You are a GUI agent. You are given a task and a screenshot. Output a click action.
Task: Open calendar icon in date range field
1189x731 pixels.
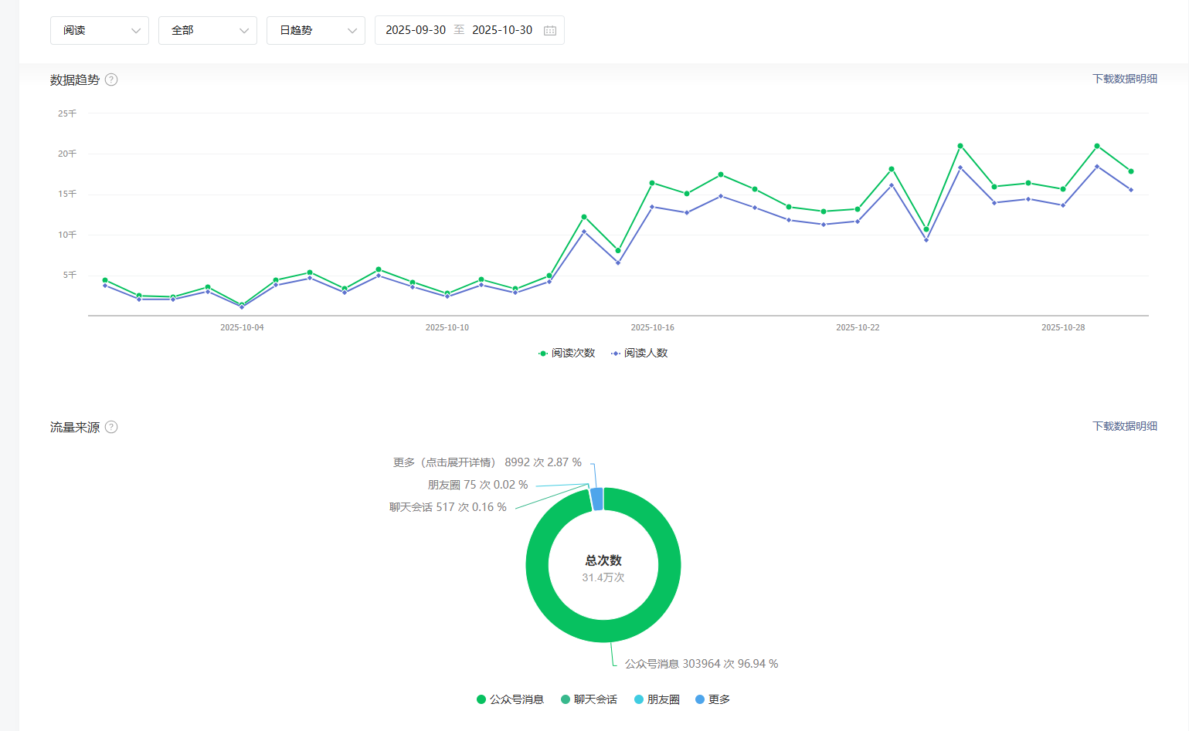pyautogui.click(x=550, y=30)
